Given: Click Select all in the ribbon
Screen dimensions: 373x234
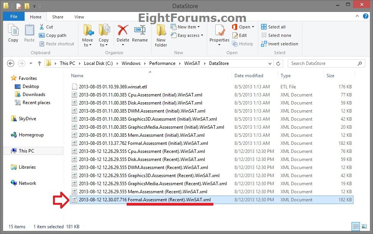Looking at the screenshot, I should 273,27.
